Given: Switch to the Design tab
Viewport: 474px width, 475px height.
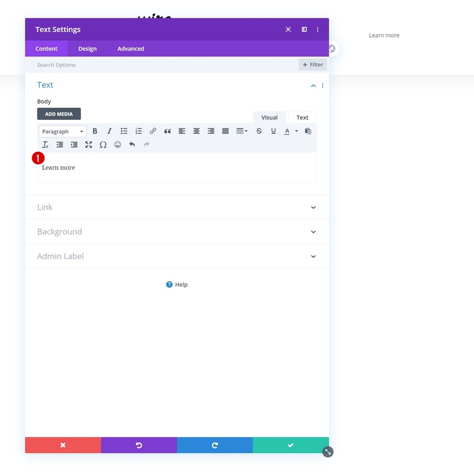Looking at the screenshot, I should click(x=87, y=49).
